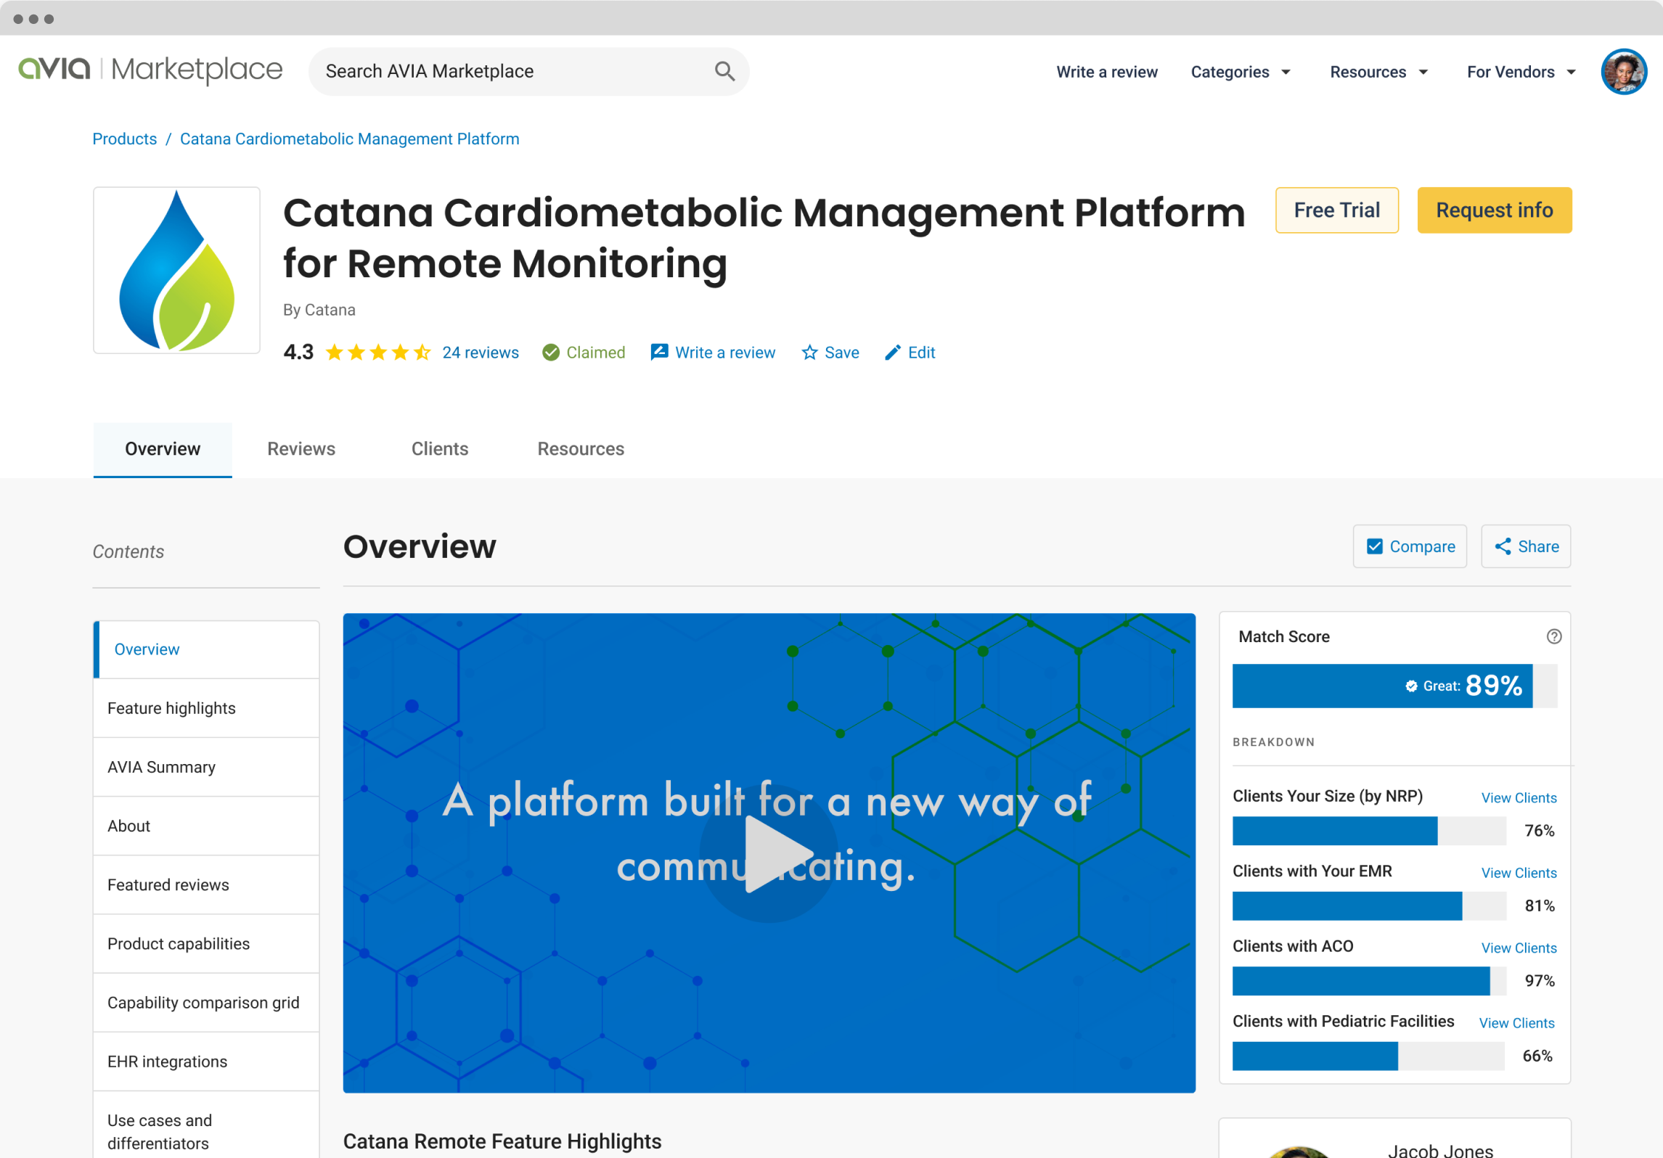
Task: Toggle the Compare checkbox
Action: coord(1374,546)
